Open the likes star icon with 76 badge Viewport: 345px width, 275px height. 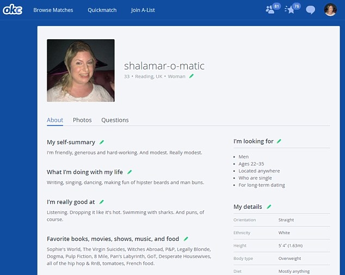tap(291, 10)
